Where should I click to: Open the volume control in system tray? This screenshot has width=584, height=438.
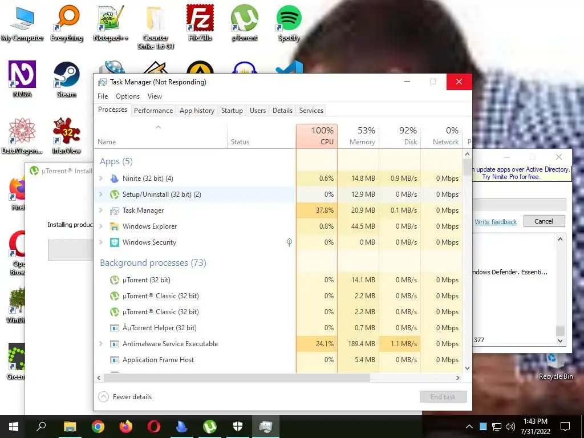510,427
